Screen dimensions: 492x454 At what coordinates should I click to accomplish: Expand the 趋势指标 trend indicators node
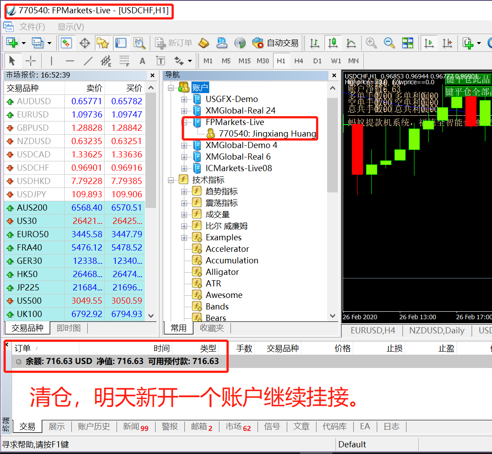(x=184, y=192)
